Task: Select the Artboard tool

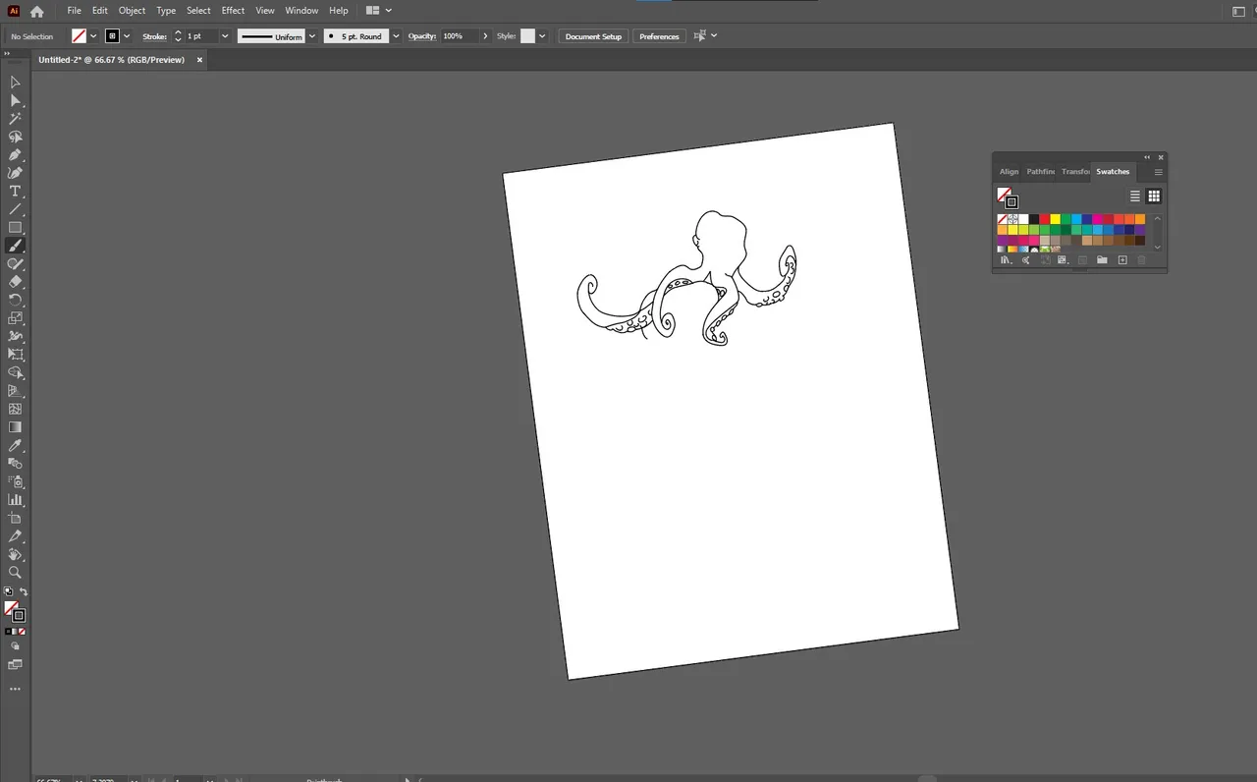Action: pyautogui.click(x=15, y=519)
